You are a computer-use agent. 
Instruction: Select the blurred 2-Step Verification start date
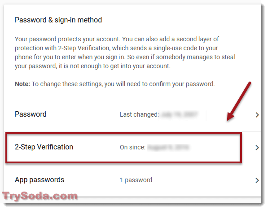(168, 147)
